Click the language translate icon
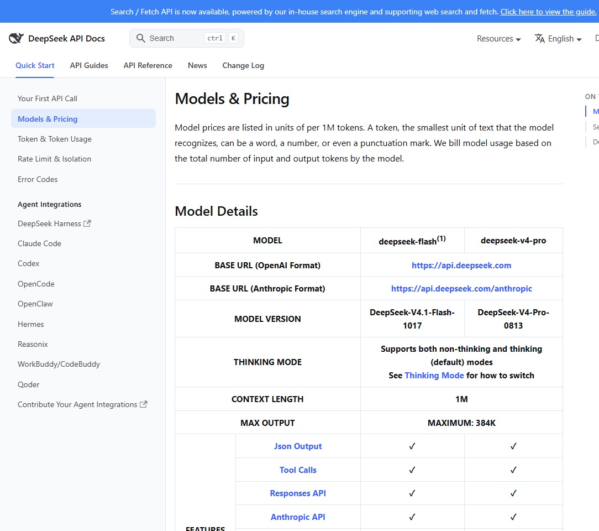599x531 pixels. (539, 38)
